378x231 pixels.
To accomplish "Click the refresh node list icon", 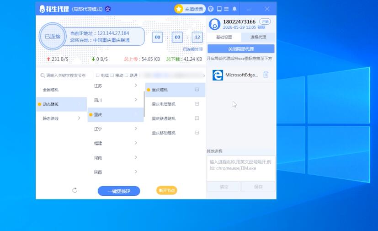I will point(75,190).
